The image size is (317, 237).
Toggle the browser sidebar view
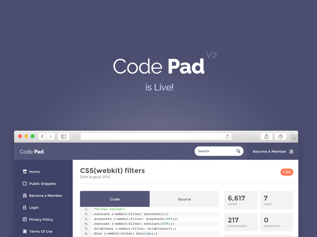click(x=63, y=136)
